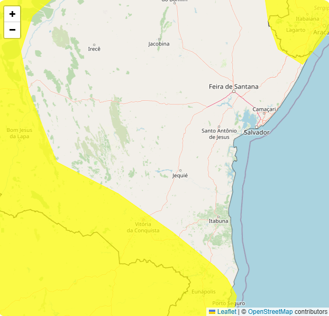Click the Feira de Santana city marker

(233, 91)
